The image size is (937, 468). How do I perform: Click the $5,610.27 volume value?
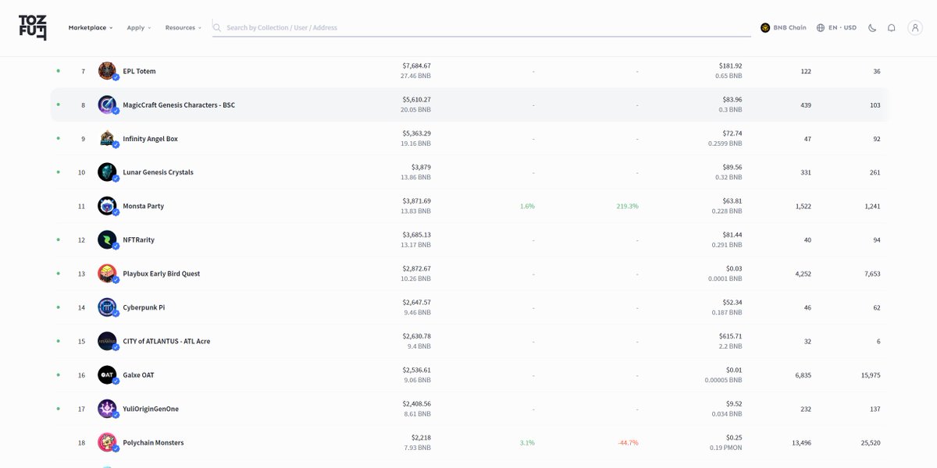[416, 100]
